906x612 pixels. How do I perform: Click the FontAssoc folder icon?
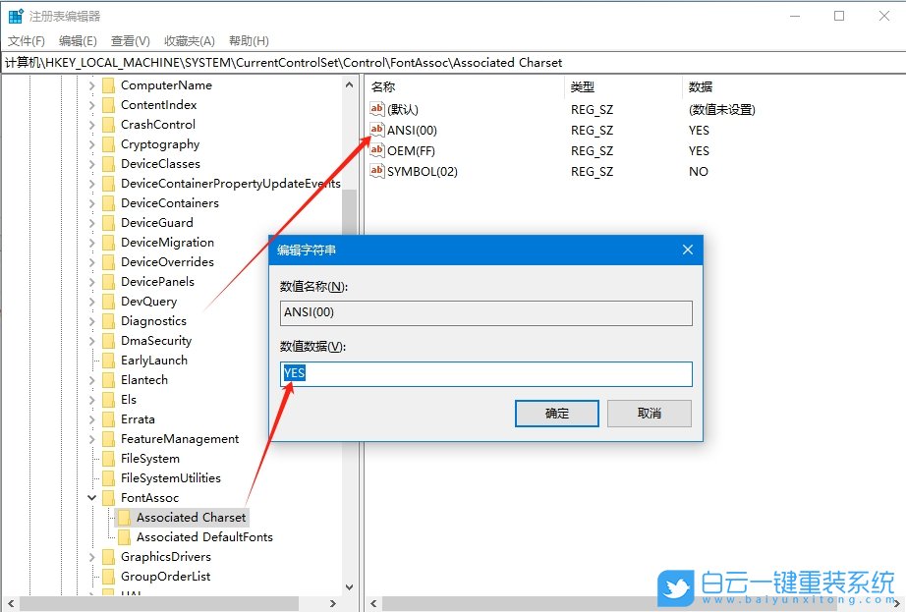pyautogui.click(x=108, y=497)
